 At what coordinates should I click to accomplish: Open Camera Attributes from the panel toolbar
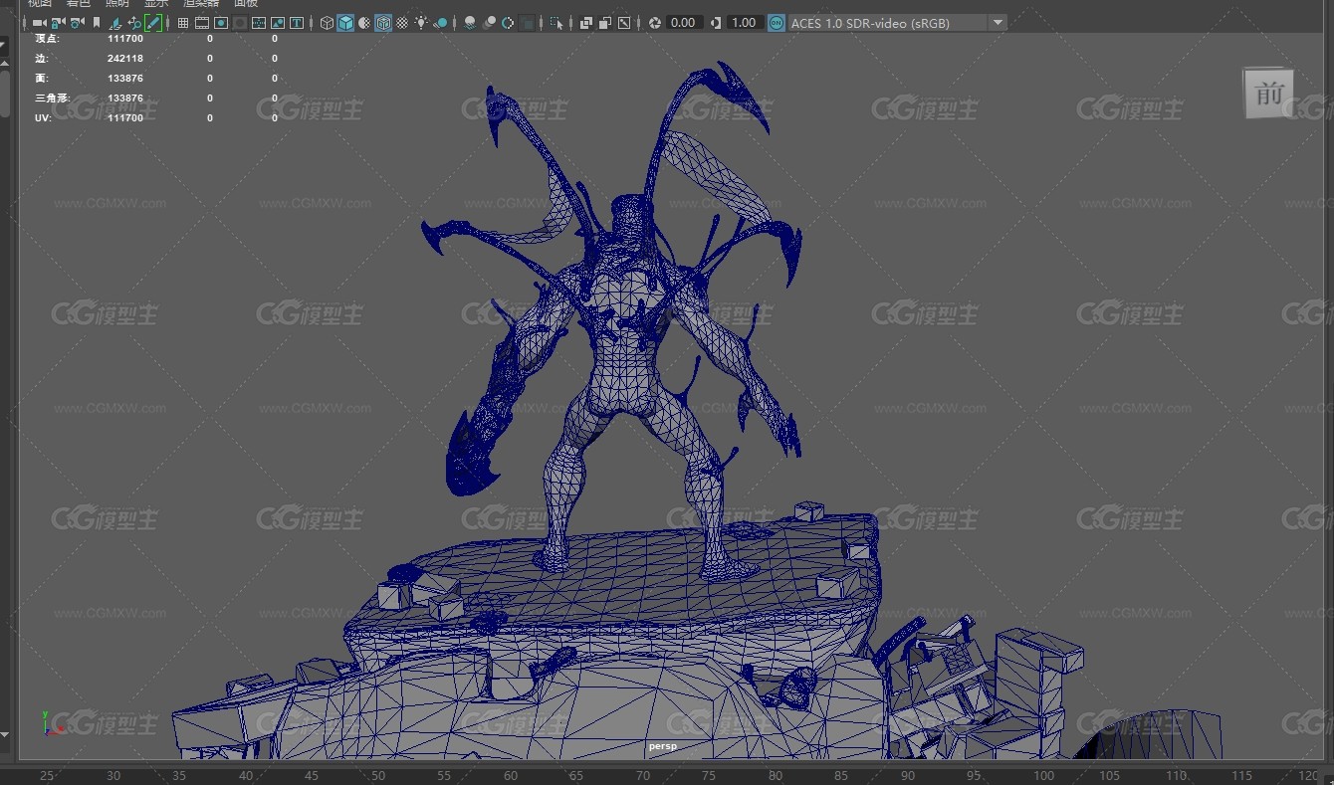click(x=77, y=23)
